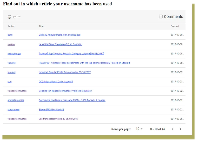Open author link mamaburger
This screenshot has width=198, height=142.
tap(14, 54)
